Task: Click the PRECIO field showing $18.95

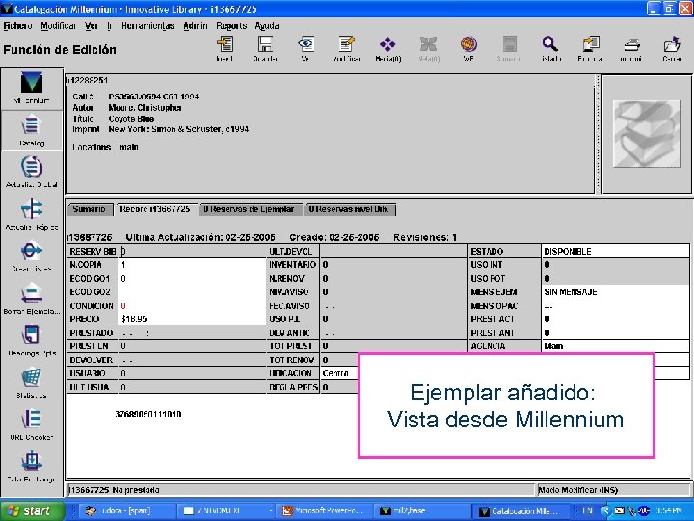Action: pos(192,319)
